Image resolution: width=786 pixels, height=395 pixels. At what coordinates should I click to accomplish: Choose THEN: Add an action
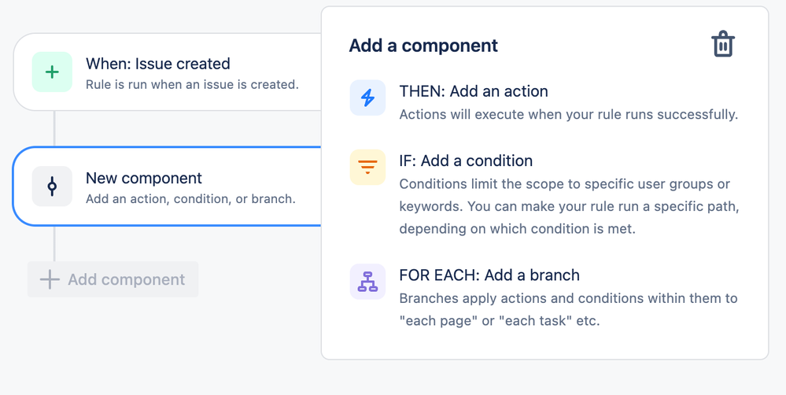pos(474,91)
